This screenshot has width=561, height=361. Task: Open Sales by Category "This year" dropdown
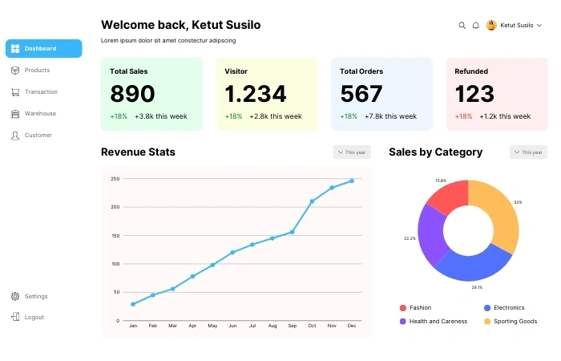(x=528, y=152)
